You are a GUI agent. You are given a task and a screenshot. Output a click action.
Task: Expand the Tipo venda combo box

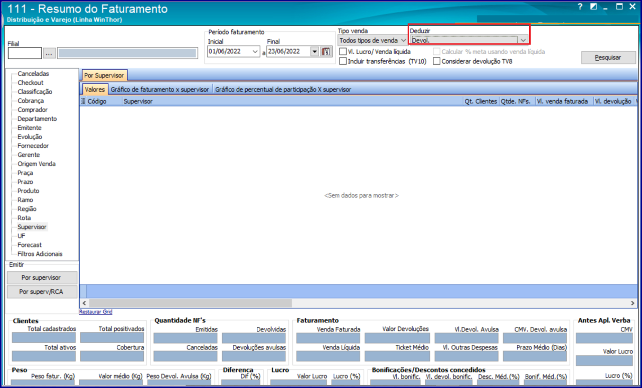[x=403, y=40]
